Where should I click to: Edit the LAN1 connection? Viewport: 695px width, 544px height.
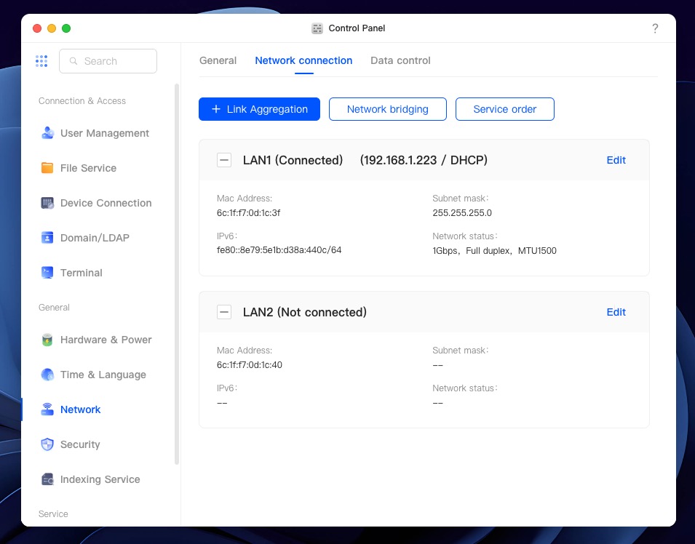616,160
